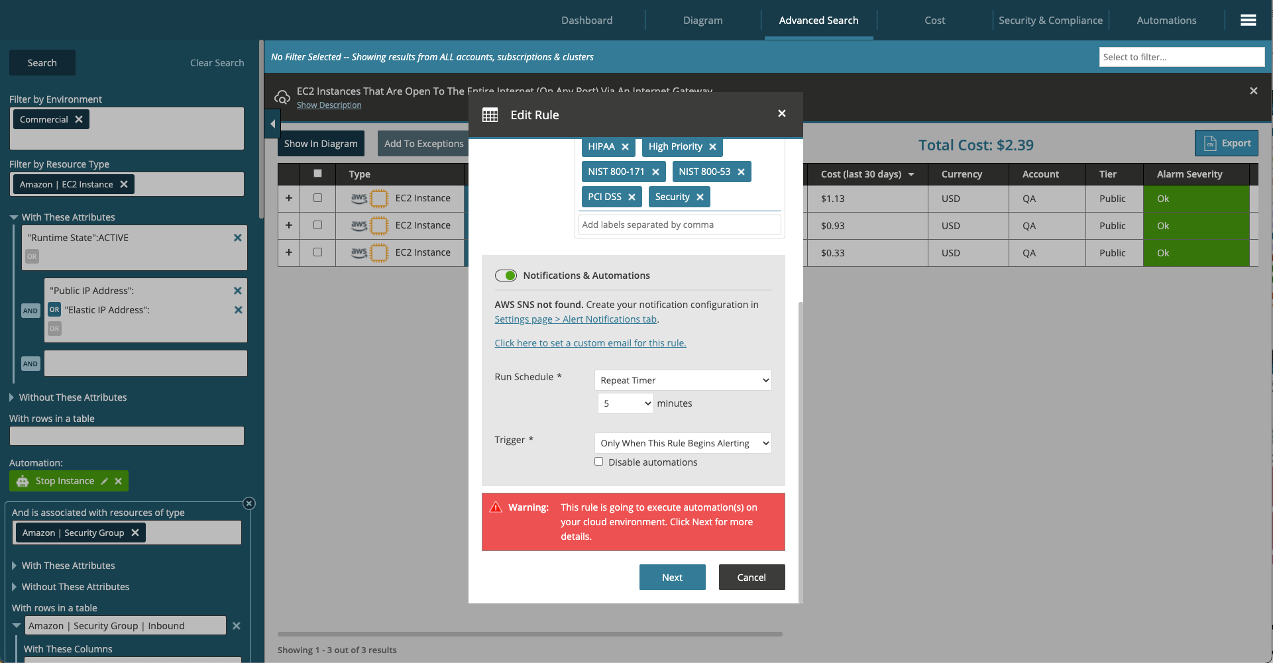Remove the PCI DSS label

pyautogui.click(x=632, y=197)
